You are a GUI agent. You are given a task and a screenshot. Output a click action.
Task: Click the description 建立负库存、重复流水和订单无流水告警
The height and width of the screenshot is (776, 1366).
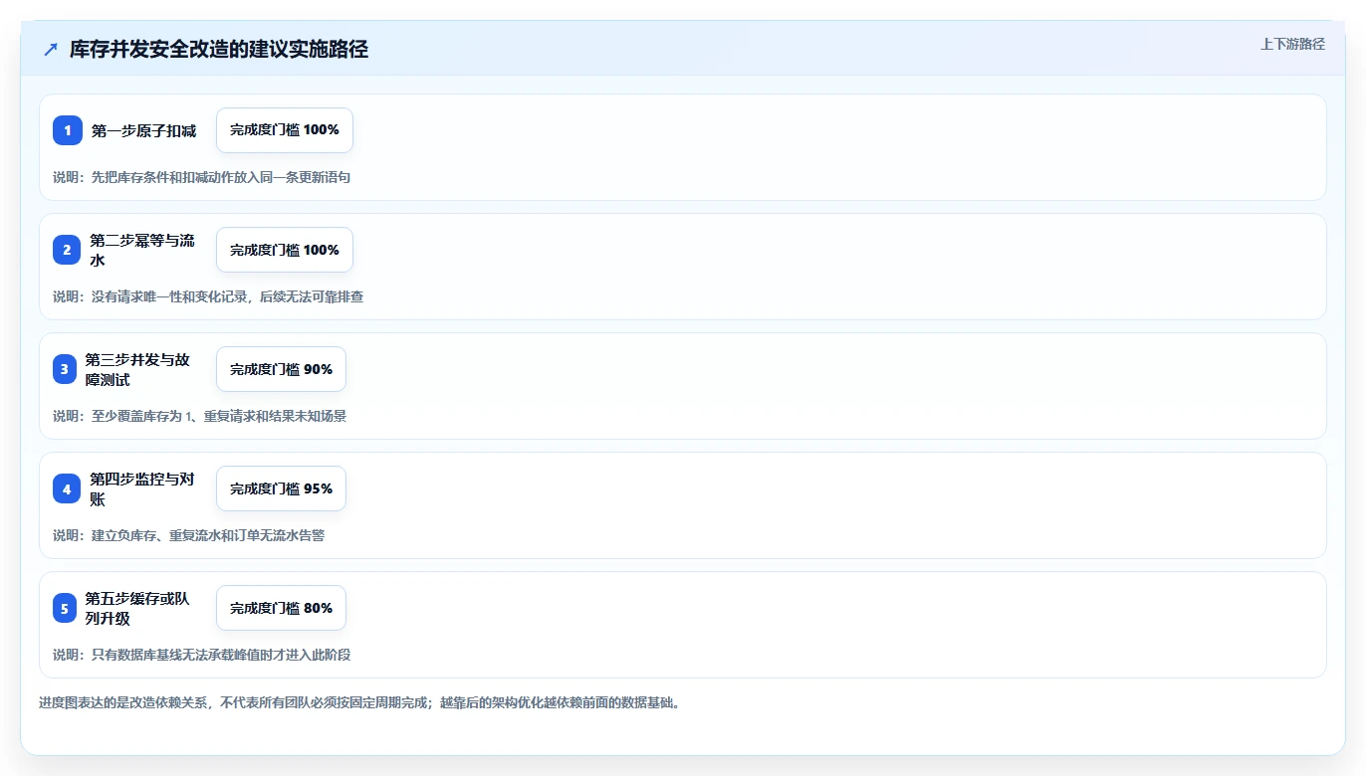(x=208, y=535)
